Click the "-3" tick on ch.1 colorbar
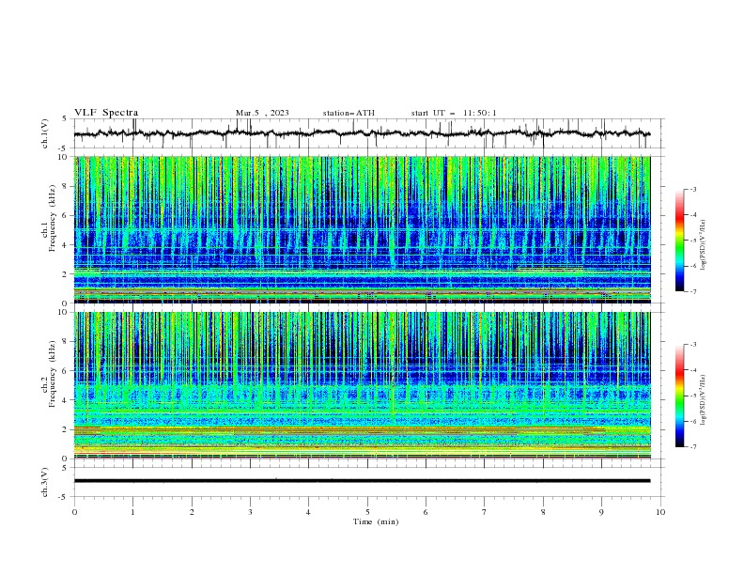This screenshot has width=744, height=575. pyautogui.click(x=692, y=189)
